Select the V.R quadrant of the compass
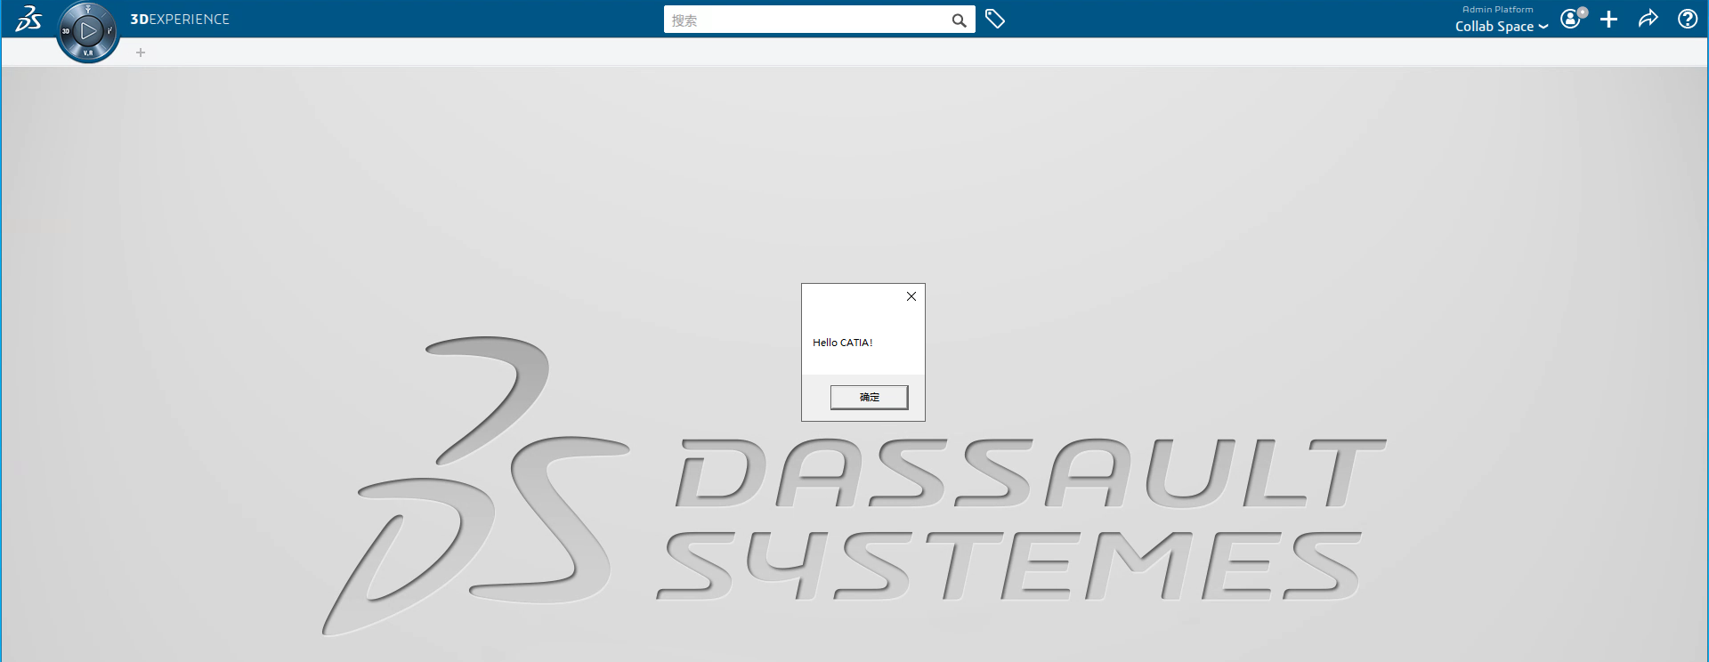 tap(88, 53)
